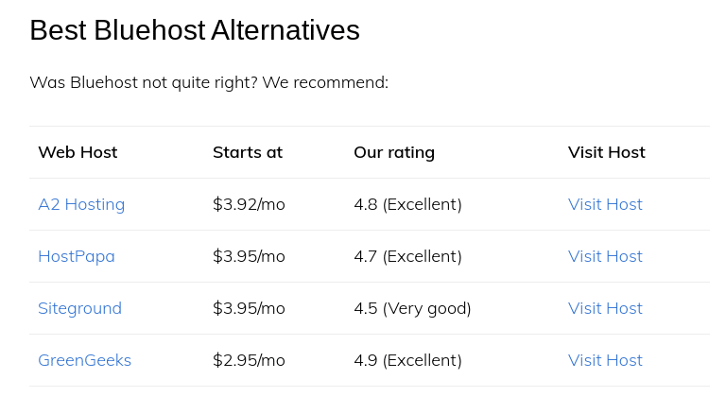
Task: Click the 4.9 (Excellent) rating cell
Action: 408,360
